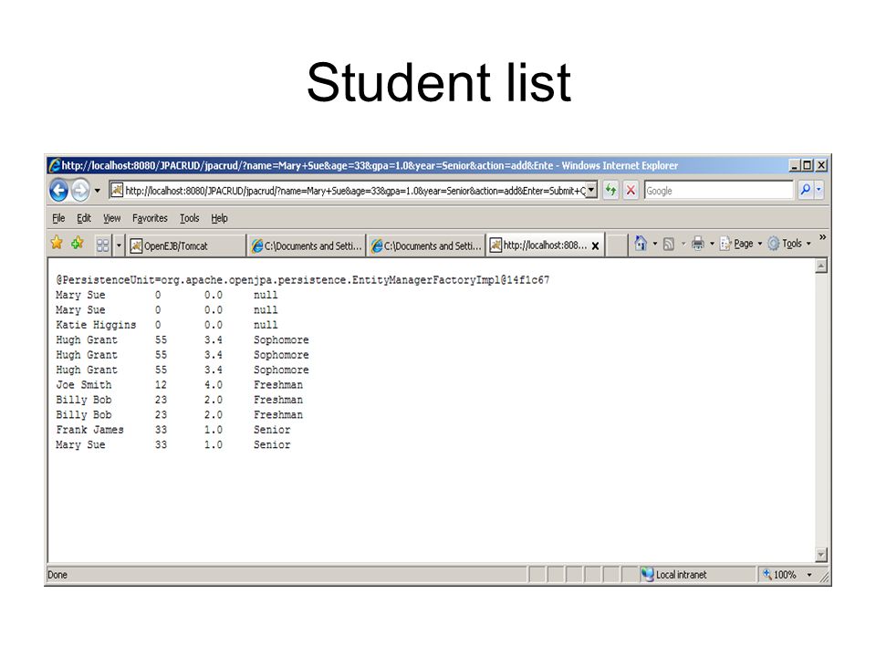The image size is (876, 657).
Task: Click inside the Google search box
Action: (718, 191)
